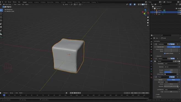Select Vertices mode in Bevel modifier
This screenshot has width=181, height=102.
(x=160, y=80)
